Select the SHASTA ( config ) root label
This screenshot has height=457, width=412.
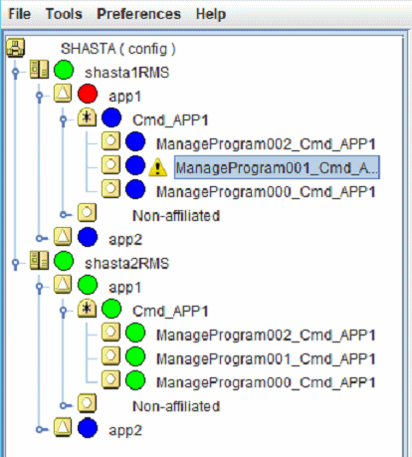point(118,49)
